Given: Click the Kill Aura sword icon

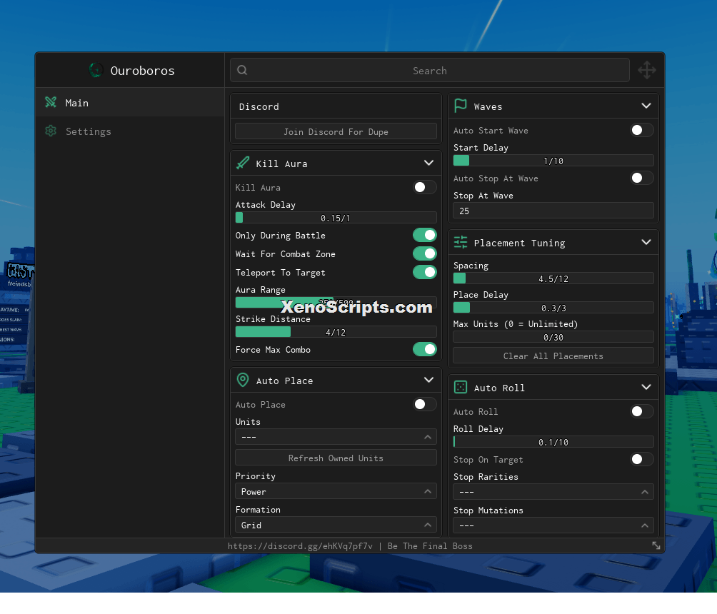Looking at the screenshot, I should tap(243, 163).
